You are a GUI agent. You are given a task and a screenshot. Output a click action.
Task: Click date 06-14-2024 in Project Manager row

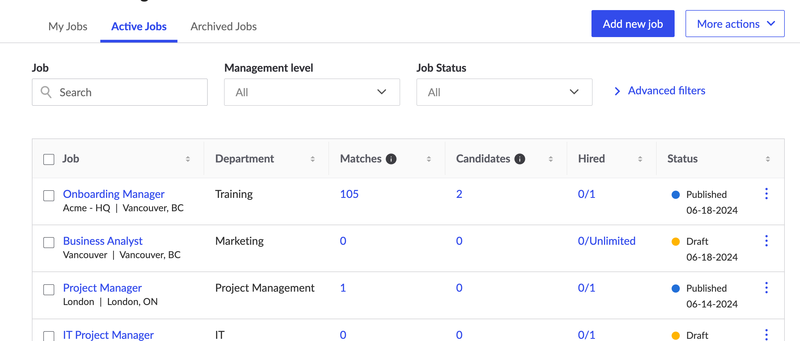point(712,304)
